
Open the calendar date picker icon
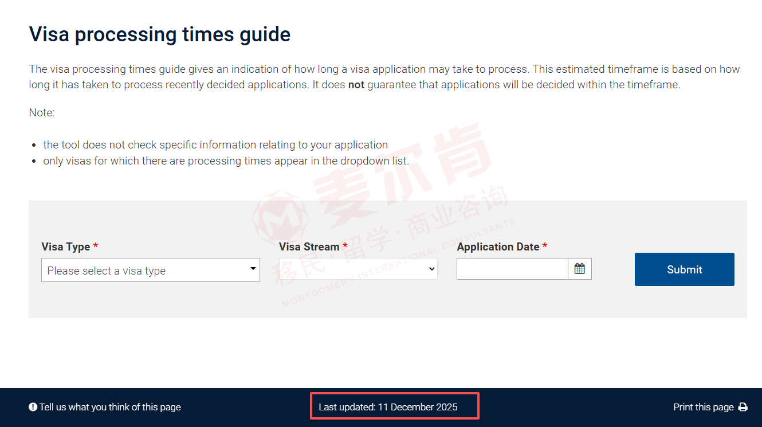[579, 269]
